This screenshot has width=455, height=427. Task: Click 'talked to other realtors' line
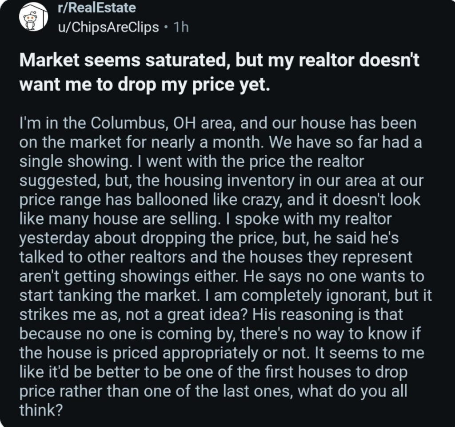[102, 257]
